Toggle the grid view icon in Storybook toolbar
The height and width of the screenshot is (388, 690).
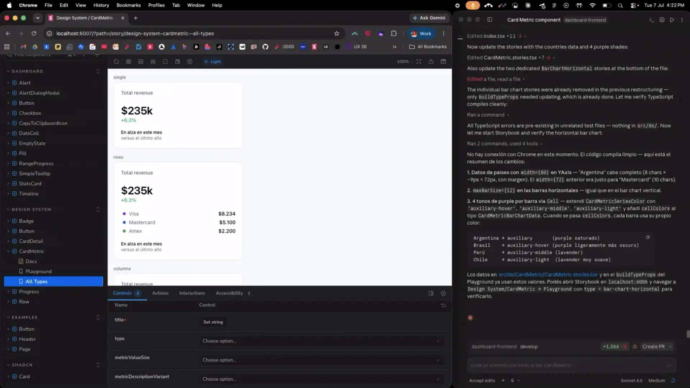[128, 62]
